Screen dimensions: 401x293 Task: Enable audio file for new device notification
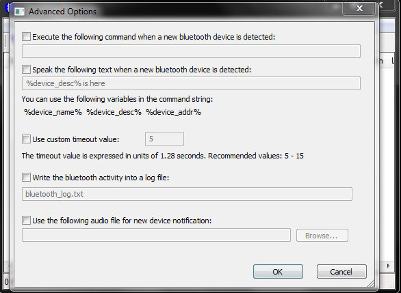(26, 220)
